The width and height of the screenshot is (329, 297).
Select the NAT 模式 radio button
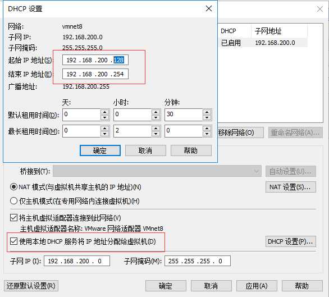coord(13,187)
